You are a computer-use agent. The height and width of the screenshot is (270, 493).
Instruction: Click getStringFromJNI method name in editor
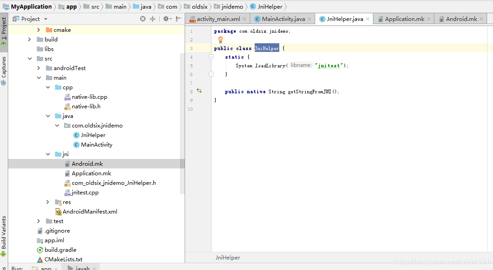pyautogui.click(x=310, y=92)
